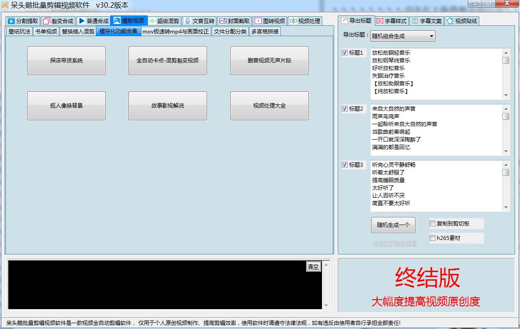Select 雨声鸟鸣声 line in 标题2
This screenshot has height=329, width=520.
385,116
